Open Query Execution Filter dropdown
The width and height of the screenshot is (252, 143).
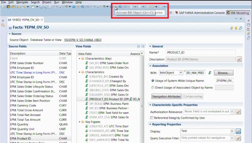(x=232, y=138)
